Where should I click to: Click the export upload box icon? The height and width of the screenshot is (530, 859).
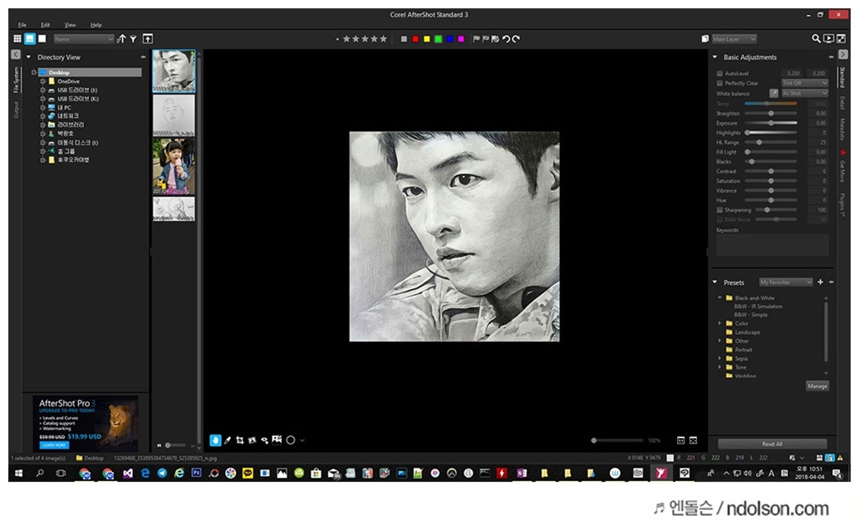(148, 38)
